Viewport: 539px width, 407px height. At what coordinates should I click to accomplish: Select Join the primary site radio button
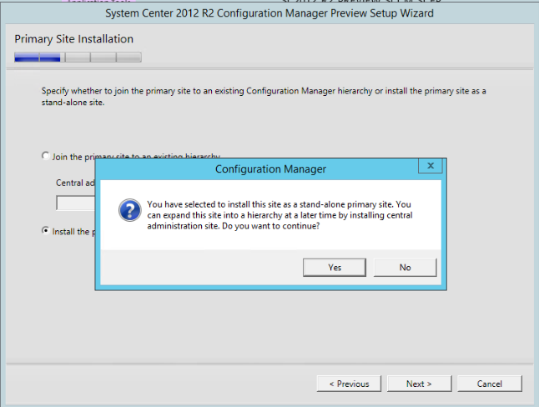click(45, 156)
